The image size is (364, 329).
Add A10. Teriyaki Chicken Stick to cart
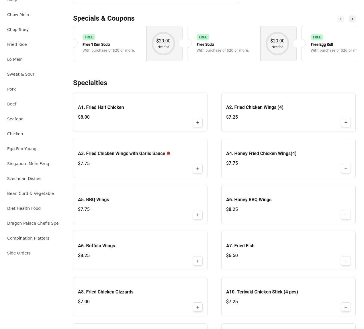click(x=346, y=307)
